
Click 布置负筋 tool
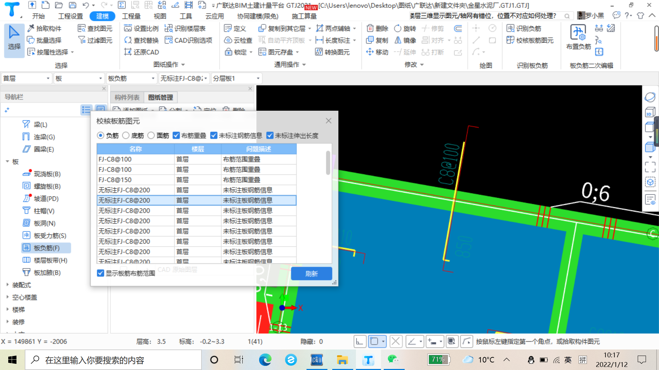[578, 37]
